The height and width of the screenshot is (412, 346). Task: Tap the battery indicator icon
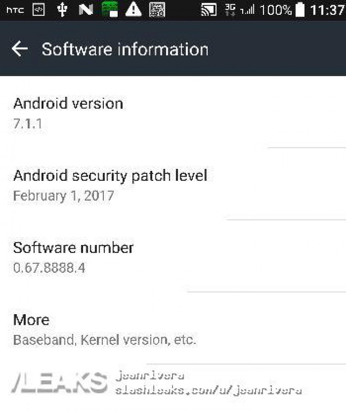[300, 10]
